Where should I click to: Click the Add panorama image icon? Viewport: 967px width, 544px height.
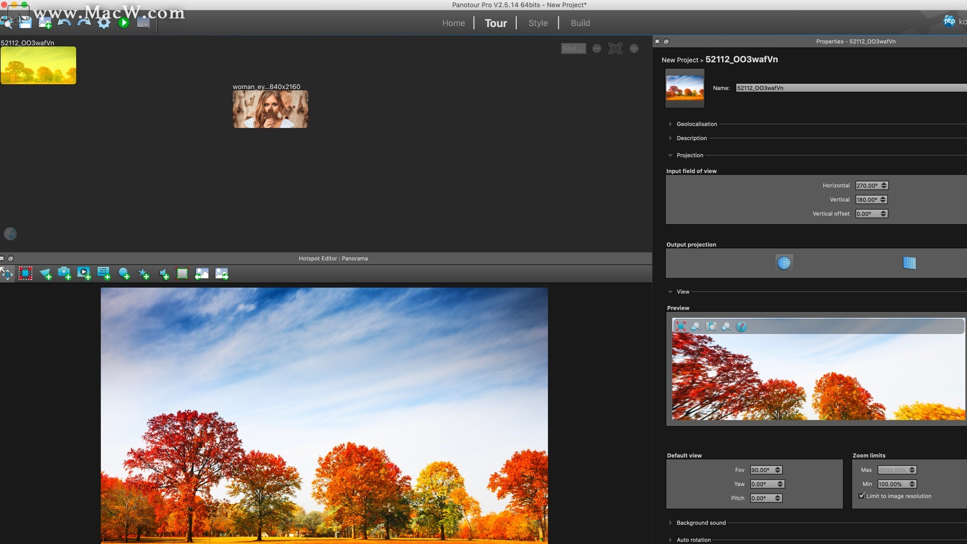tap(45, 23)
